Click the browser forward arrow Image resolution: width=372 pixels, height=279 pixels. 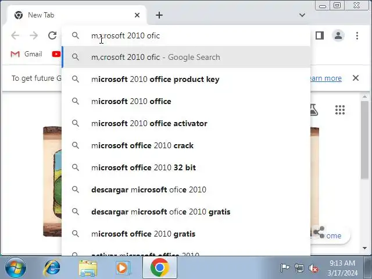34,35
